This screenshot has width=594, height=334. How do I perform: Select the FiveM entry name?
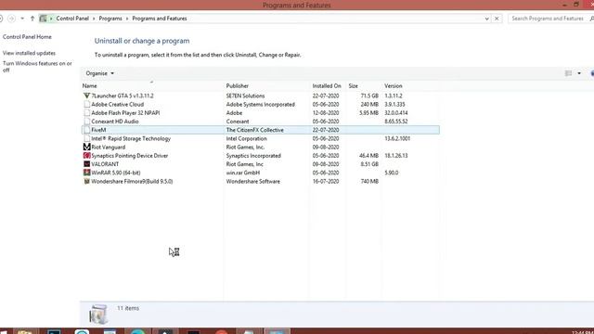tap(98, 130)
